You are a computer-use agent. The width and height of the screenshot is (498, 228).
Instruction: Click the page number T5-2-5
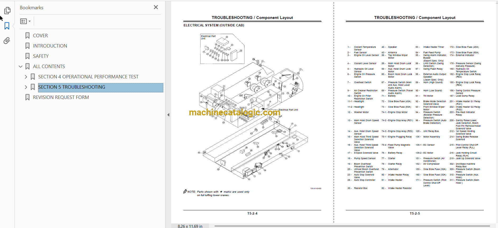tap(415, 213)
